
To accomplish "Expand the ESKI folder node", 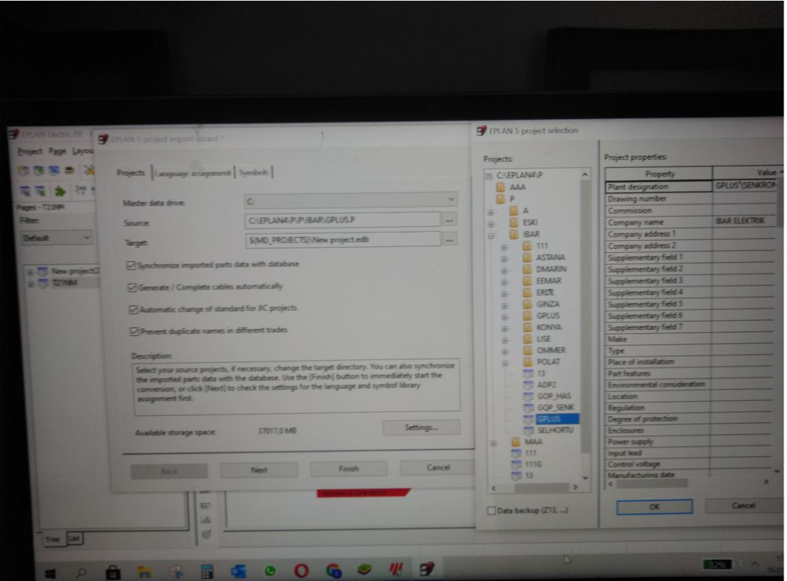I will pyautogui.click(x=491, y=223).
